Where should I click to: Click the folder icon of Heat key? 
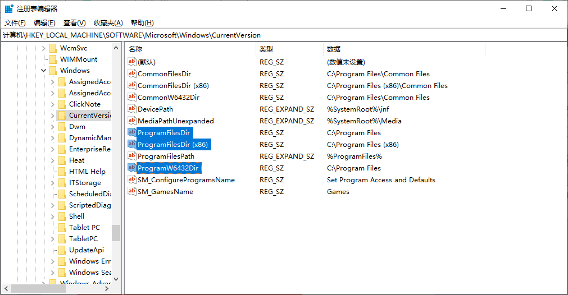[62, 160]
